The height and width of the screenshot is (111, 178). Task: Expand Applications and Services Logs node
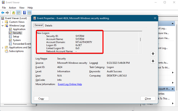pos(3,47)
